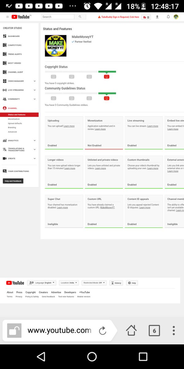The height and width of the screenshot is (369, 184).
Task: Open the YouTube hamburger guide menu
Action: (7, 17)
